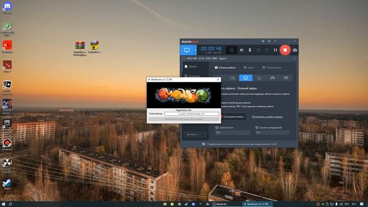368x207 pixels.
Task: Open the playing cards game desktop shortcut
Action: [7, 87]
